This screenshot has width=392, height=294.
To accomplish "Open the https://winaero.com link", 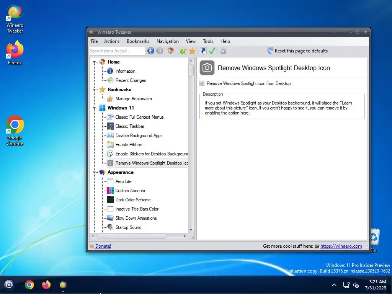I will [x=341, y=246].
